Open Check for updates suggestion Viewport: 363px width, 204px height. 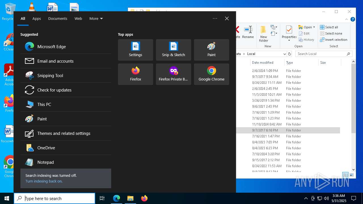pyautogui.click(x=66, y=90)
